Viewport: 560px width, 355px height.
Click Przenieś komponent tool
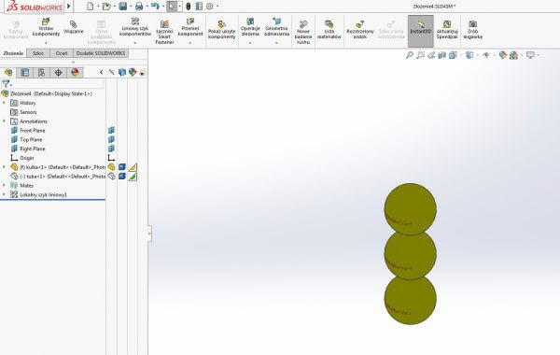(x=190, y=27)
